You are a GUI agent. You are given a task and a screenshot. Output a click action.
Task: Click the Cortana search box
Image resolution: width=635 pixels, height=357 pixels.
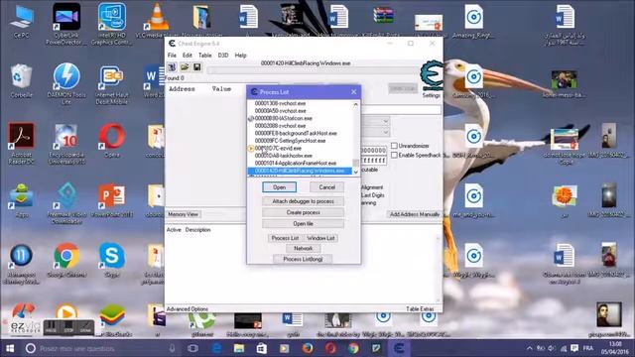pos(101,348)
